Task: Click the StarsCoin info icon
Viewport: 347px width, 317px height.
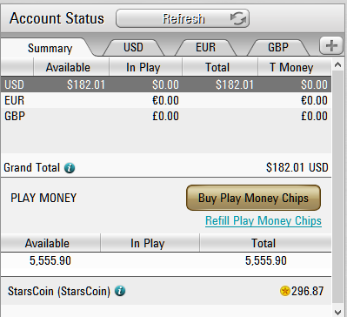Action: coord(120,291)
